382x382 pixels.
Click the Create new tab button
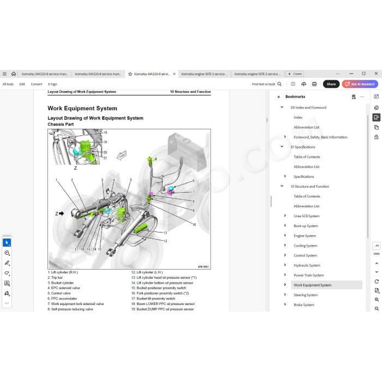click(x=295, y=74)
